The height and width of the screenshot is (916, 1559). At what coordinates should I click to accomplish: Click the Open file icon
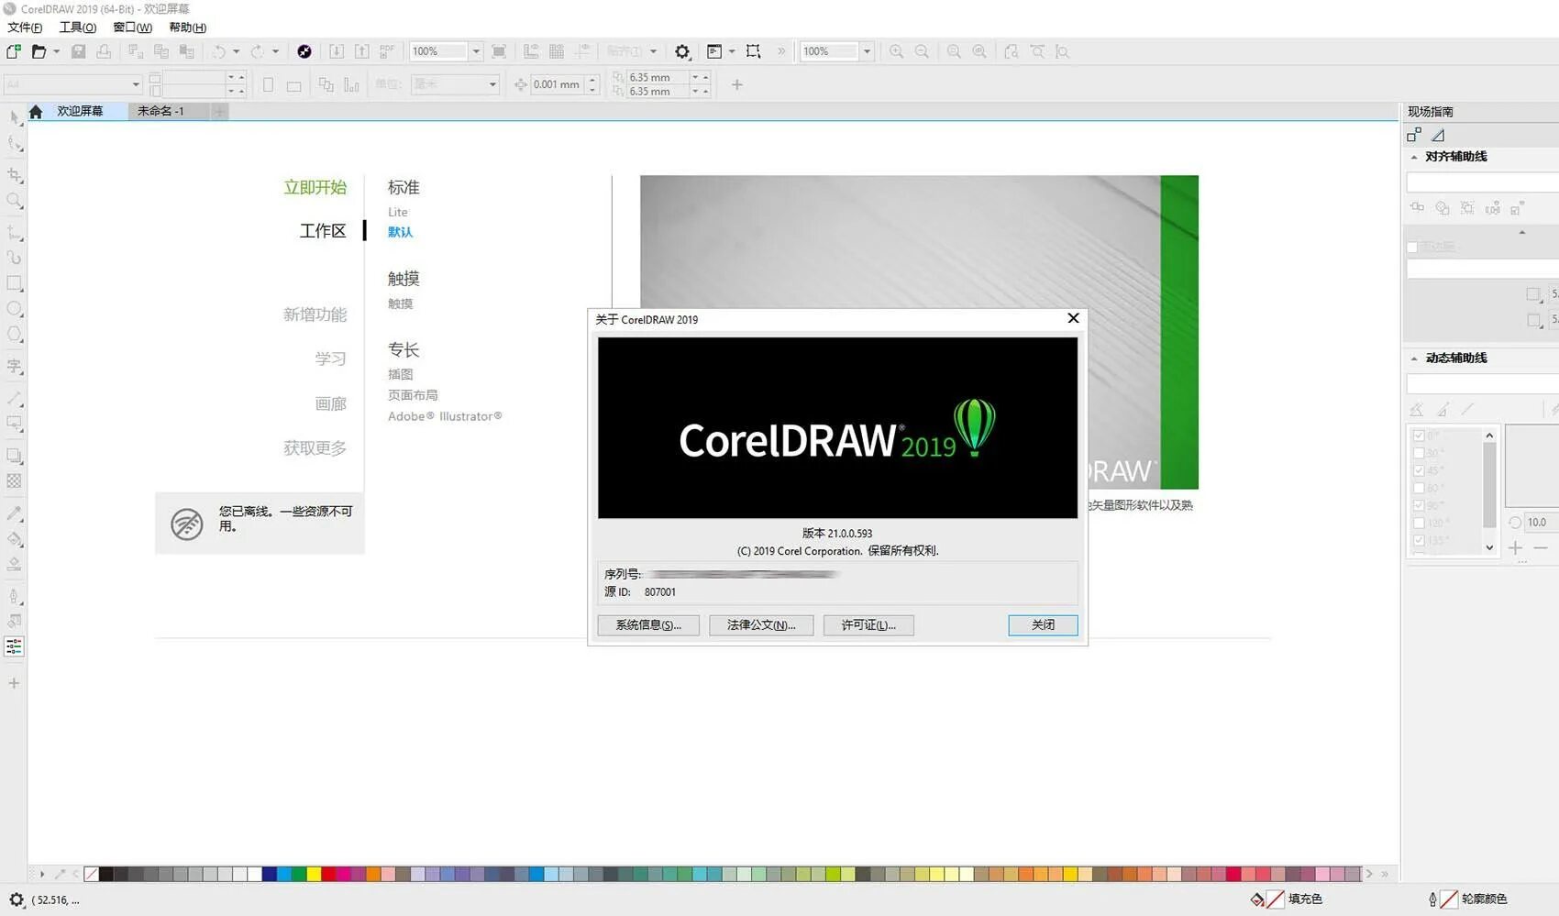pyautogui.click(x=39, y=51)
